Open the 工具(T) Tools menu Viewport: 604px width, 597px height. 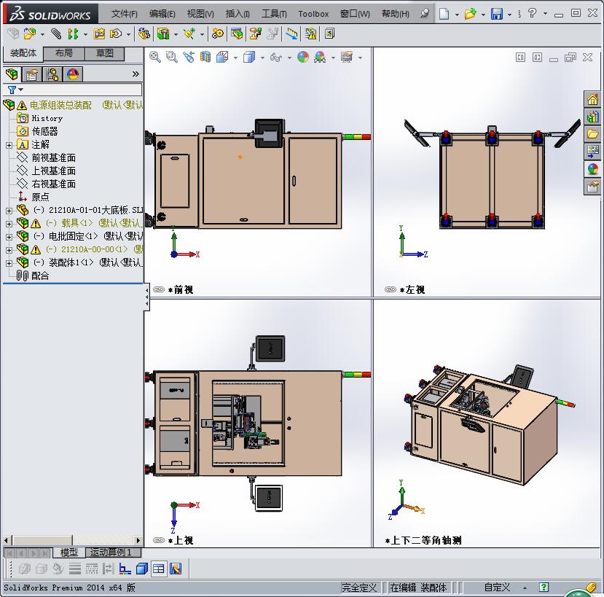pos(274,14)
